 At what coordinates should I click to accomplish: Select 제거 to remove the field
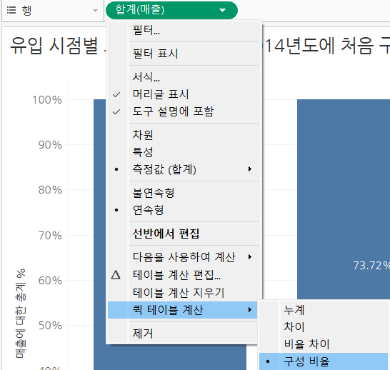(183, 333)
